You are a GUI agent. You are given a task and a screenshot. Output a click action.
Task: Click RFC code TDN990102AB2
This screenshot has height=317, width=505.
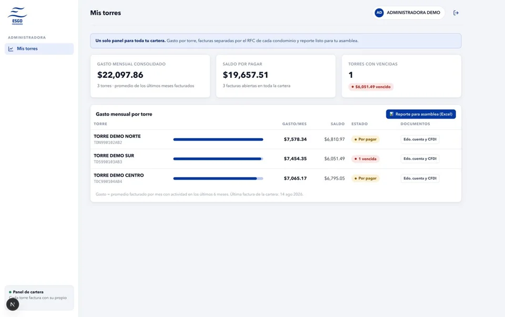(108, 142)
